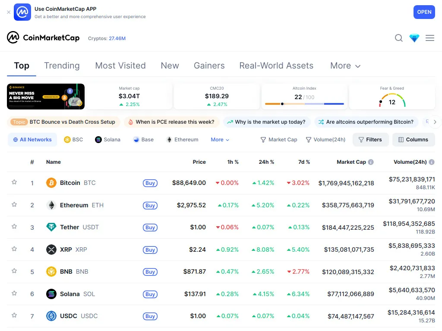Click the diamond rewards icon
Screen dimensions: 442x331
414,38
